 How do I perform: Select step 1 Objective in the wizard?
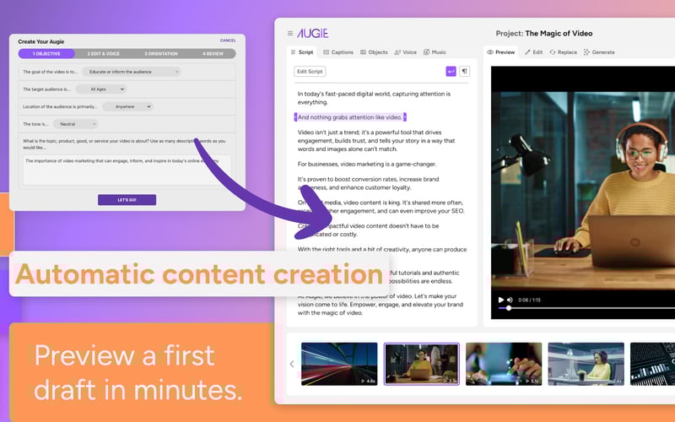click(46, 54)
